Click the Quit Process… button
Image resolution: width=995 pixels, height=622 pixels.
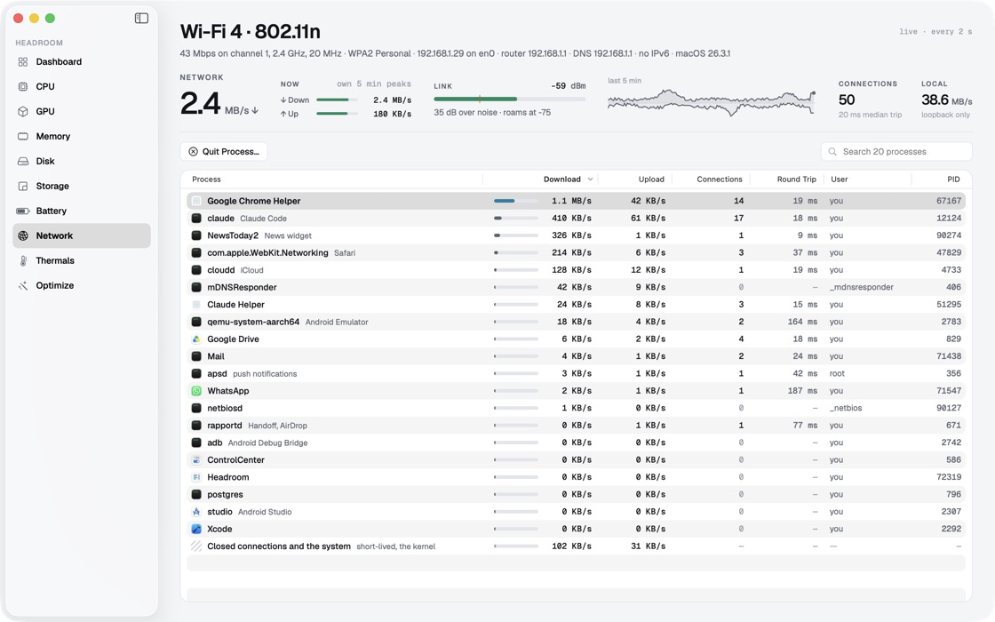pyautogui.click(x=224, y=152)
